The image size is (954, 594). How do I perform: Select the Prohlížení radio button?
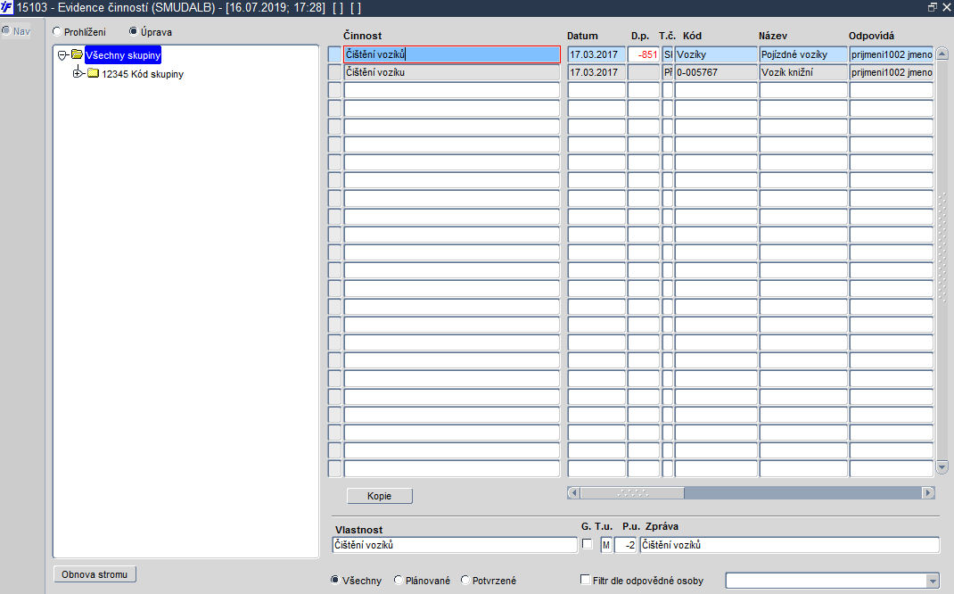coord(57,31)
